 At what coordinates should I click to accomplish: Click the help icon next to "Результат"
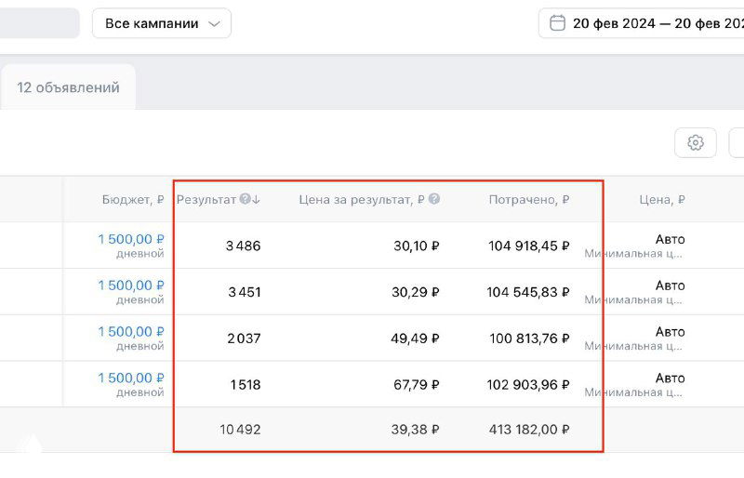(245, 199)
